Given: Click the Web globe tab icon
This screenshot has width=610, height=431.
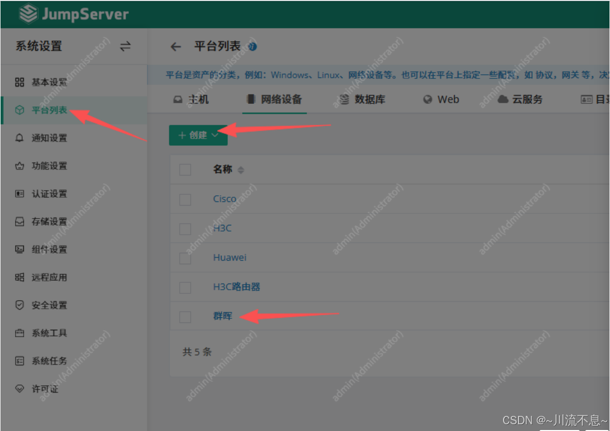Looking at the screenshot, I should [x=428, y=100].
